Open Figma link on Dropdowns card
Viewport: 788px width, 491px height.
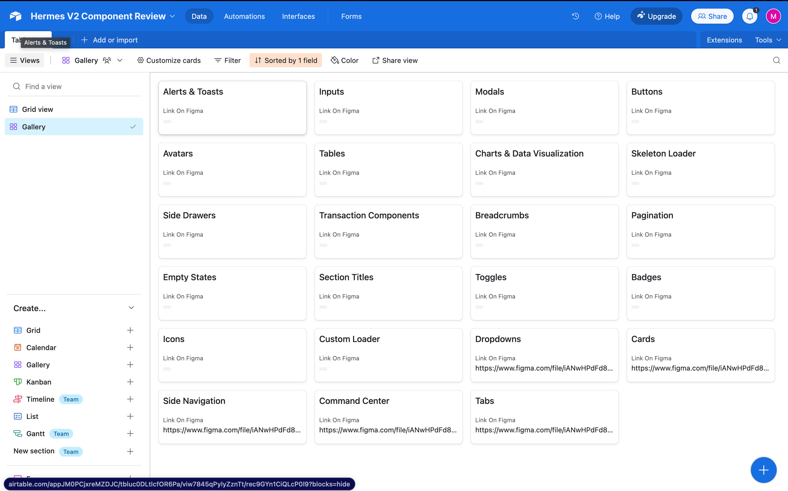tap(544, 368)
